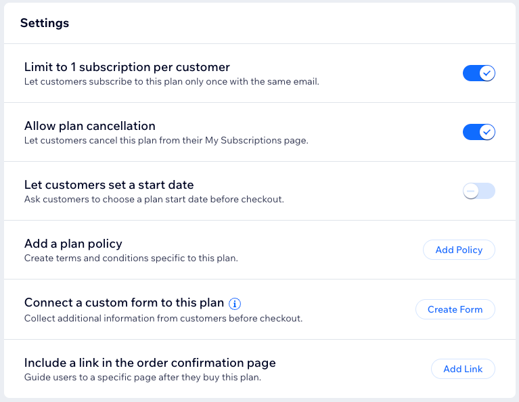The height and width of the screenshot is (402, 519).
Task: Click the 'Collect additional information' description
Action: click(163, 318)
